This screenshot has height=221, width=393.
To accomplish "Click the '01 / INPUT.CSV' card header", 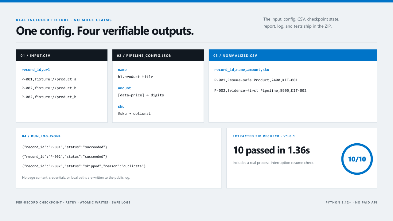I will [62, 55].
